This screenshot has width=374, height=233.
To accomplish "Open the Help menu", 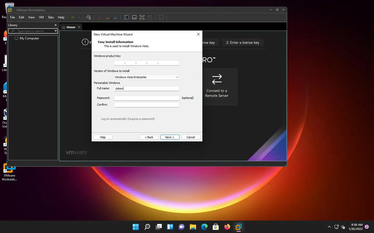I will [x=61, y=17].
